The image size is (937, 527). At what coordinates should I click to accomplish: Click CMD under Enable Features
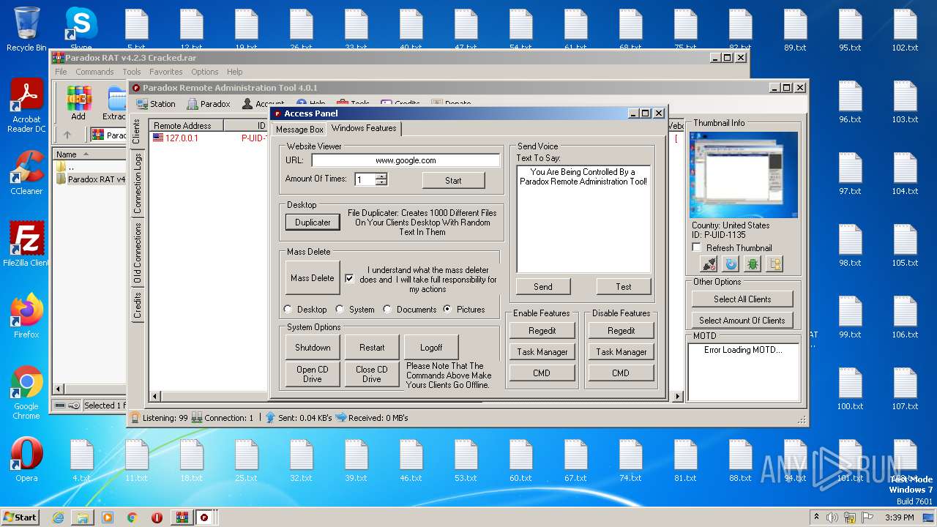(x=542, y=373)
